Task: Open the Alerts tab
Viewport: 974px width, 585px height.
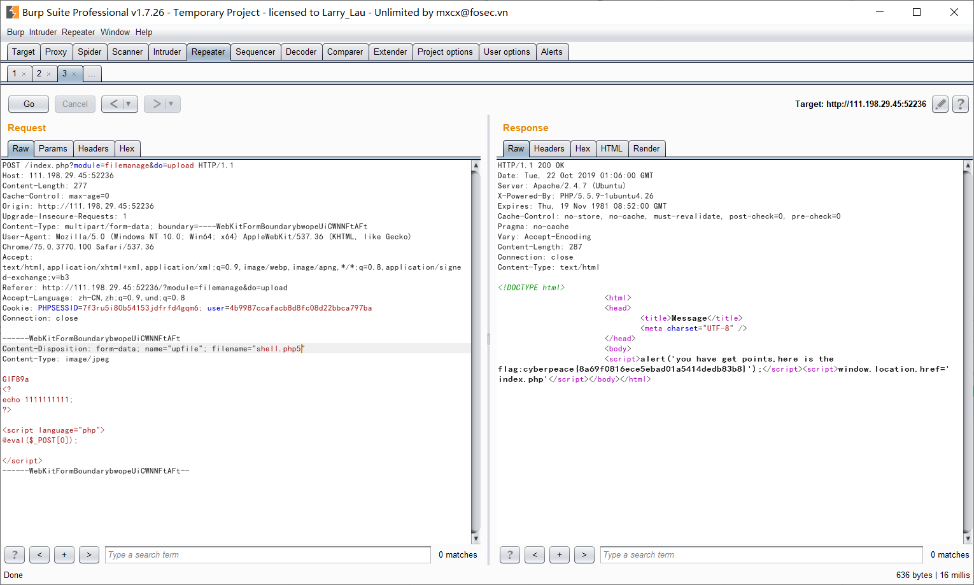Action: [x=552, y=52]
